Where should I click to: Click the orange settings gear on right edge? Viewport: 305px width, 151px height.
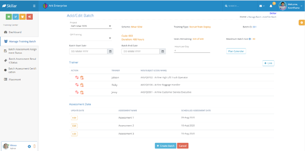(301, 23)
